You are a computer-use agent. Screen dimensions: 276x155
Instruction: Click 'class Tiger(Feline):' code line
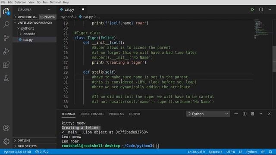point(96,38)
